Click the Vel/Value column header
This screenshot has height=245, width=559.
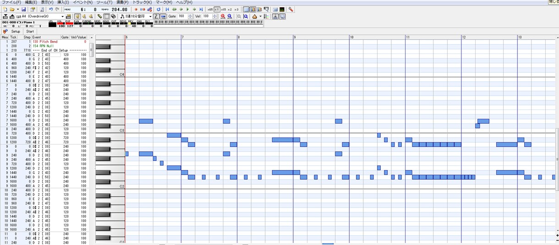78,37
